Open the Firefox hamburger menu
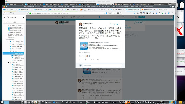The width and height of the screenshot is (185, 104). click(172, 13)
